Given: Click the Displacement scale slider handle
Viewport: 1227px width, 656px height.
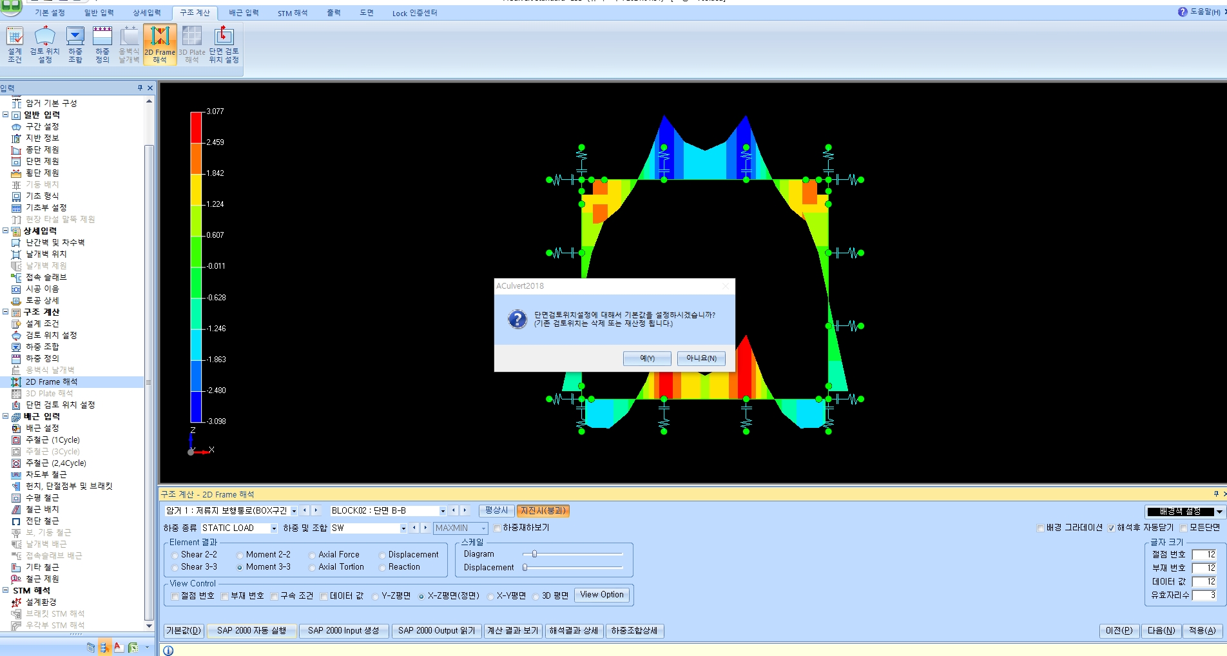Looking at the screenshot, I should [525, 567].
